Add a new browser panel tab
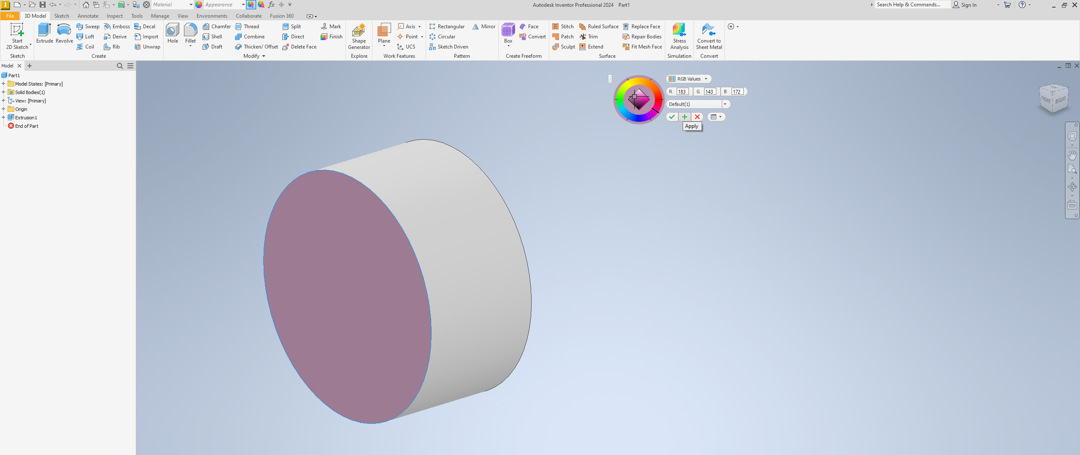This screenshot has height=455, width=1080. pos(30,66)
